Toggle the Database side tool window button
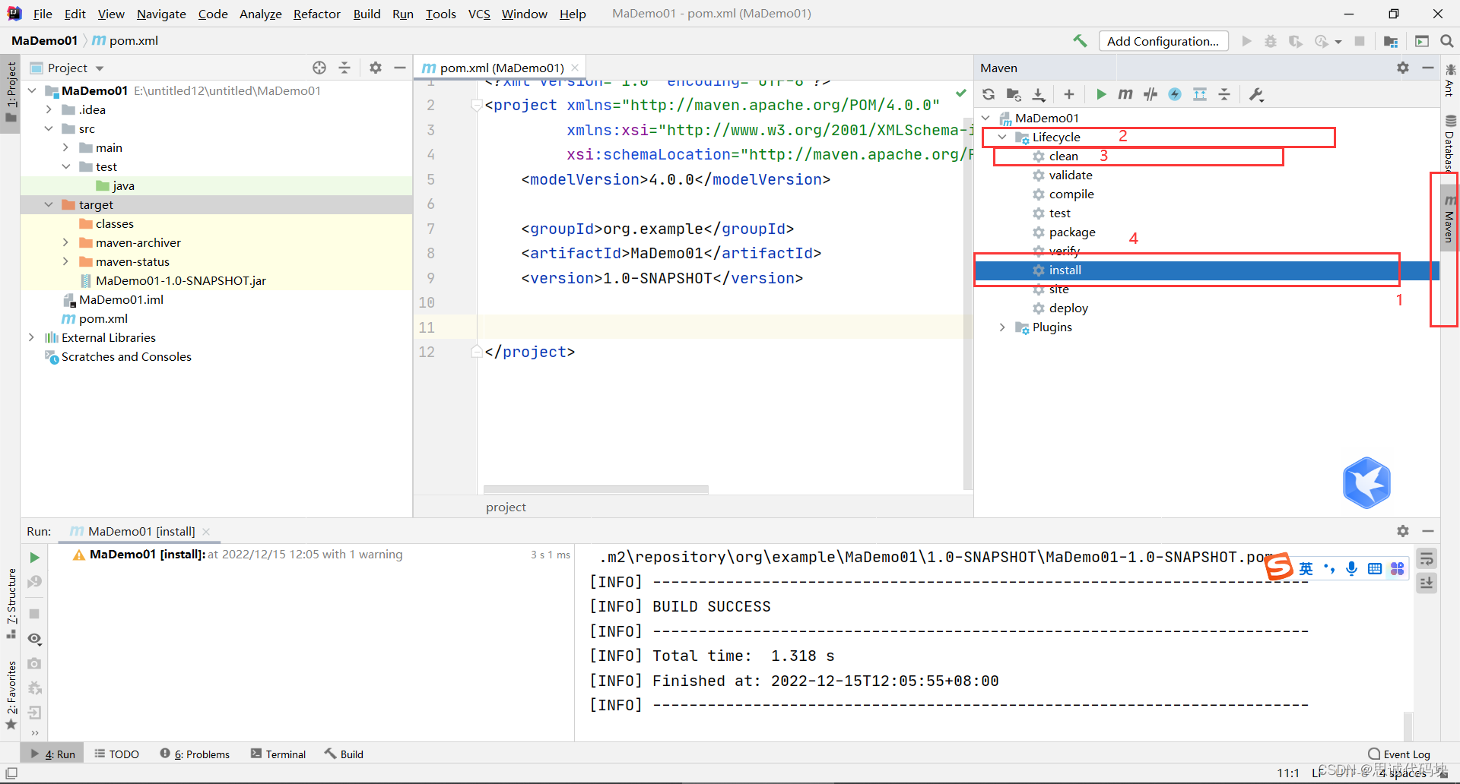The height and width of the screenshot is (784, 1460). click(x=1450, y=142)
